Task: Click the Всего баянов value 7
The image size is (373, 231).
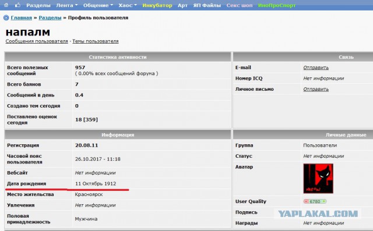Action: pos(76,84)
